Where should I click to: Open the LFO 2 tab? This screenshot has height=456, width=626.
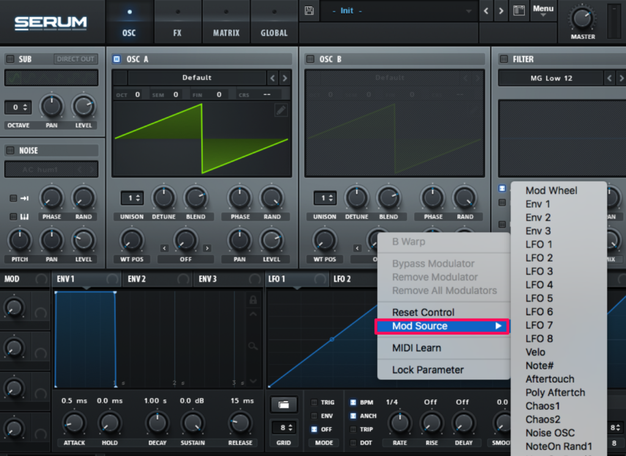point(342,279)
